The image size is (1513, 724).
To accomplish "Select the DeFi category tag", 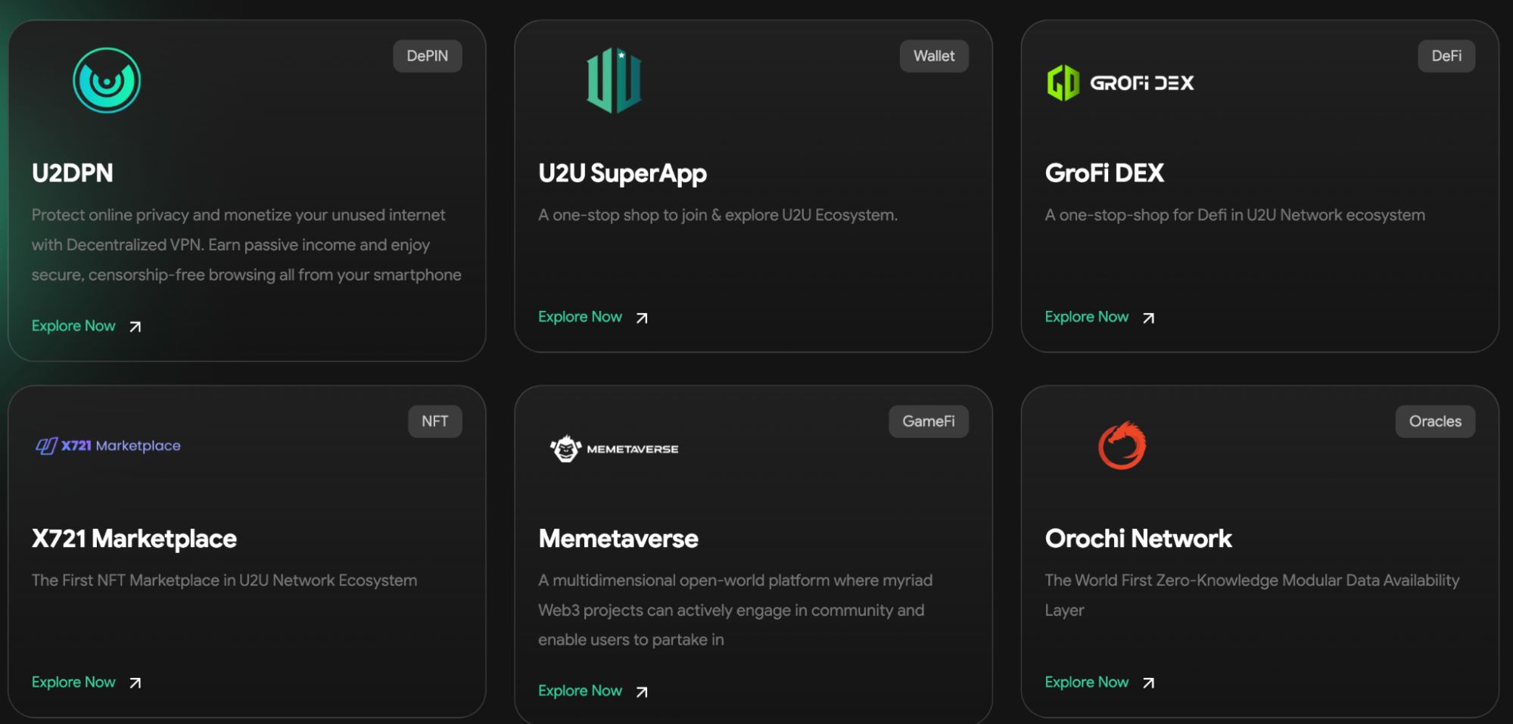I will click(x=1446, y=56).
